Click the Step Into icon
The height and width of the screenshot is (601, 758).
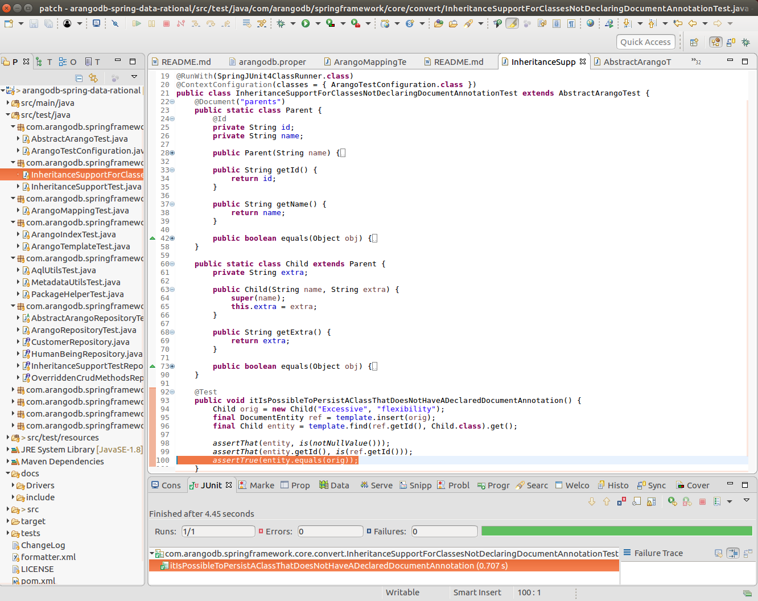pyautogui.click(x=196, y=23)
